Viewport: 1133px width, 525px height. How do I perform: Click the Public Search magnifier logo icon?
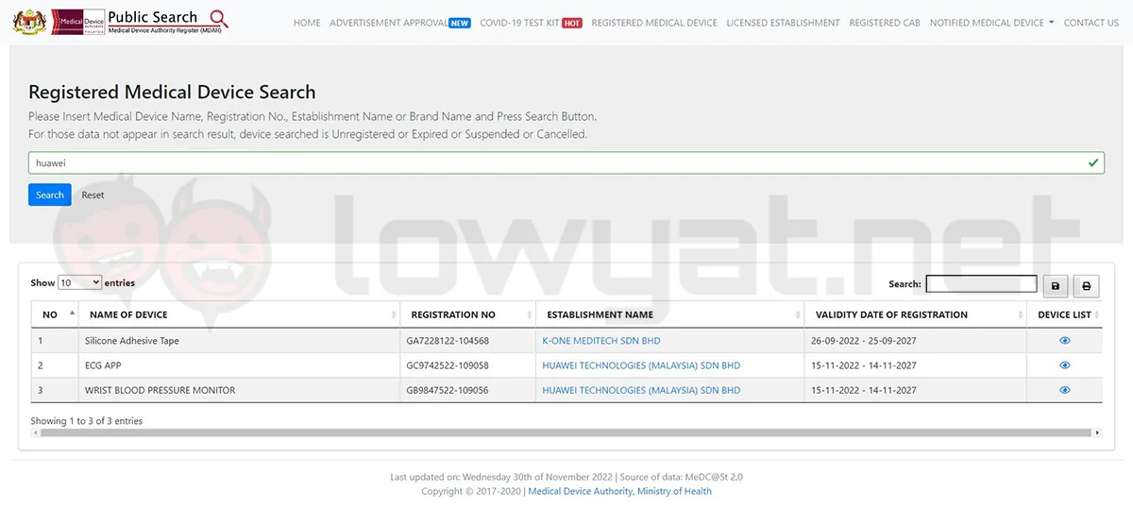pos(219,18)
